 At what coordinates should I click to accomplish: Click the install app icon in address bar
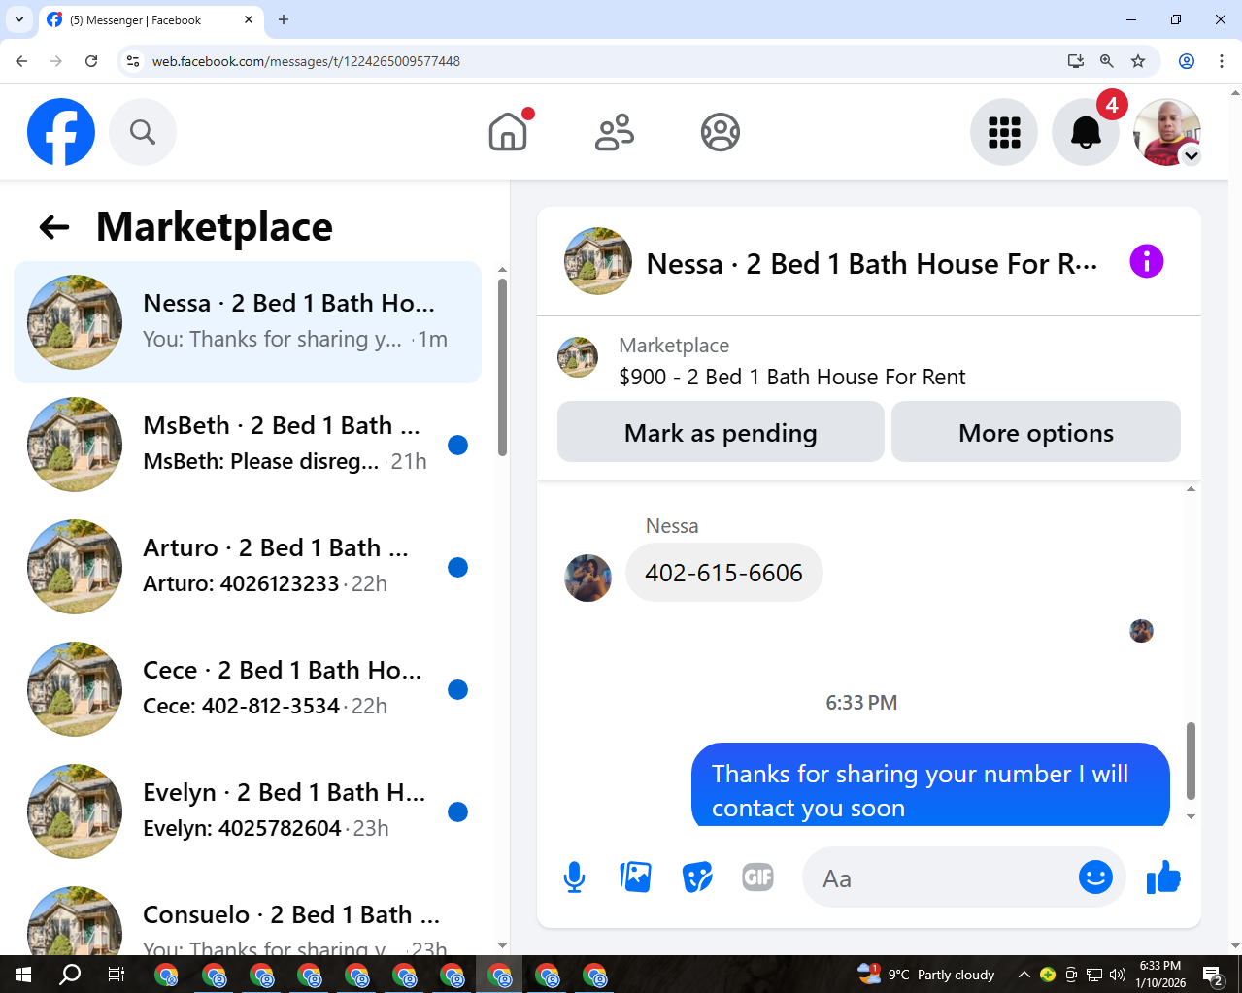pos(1075,61)
